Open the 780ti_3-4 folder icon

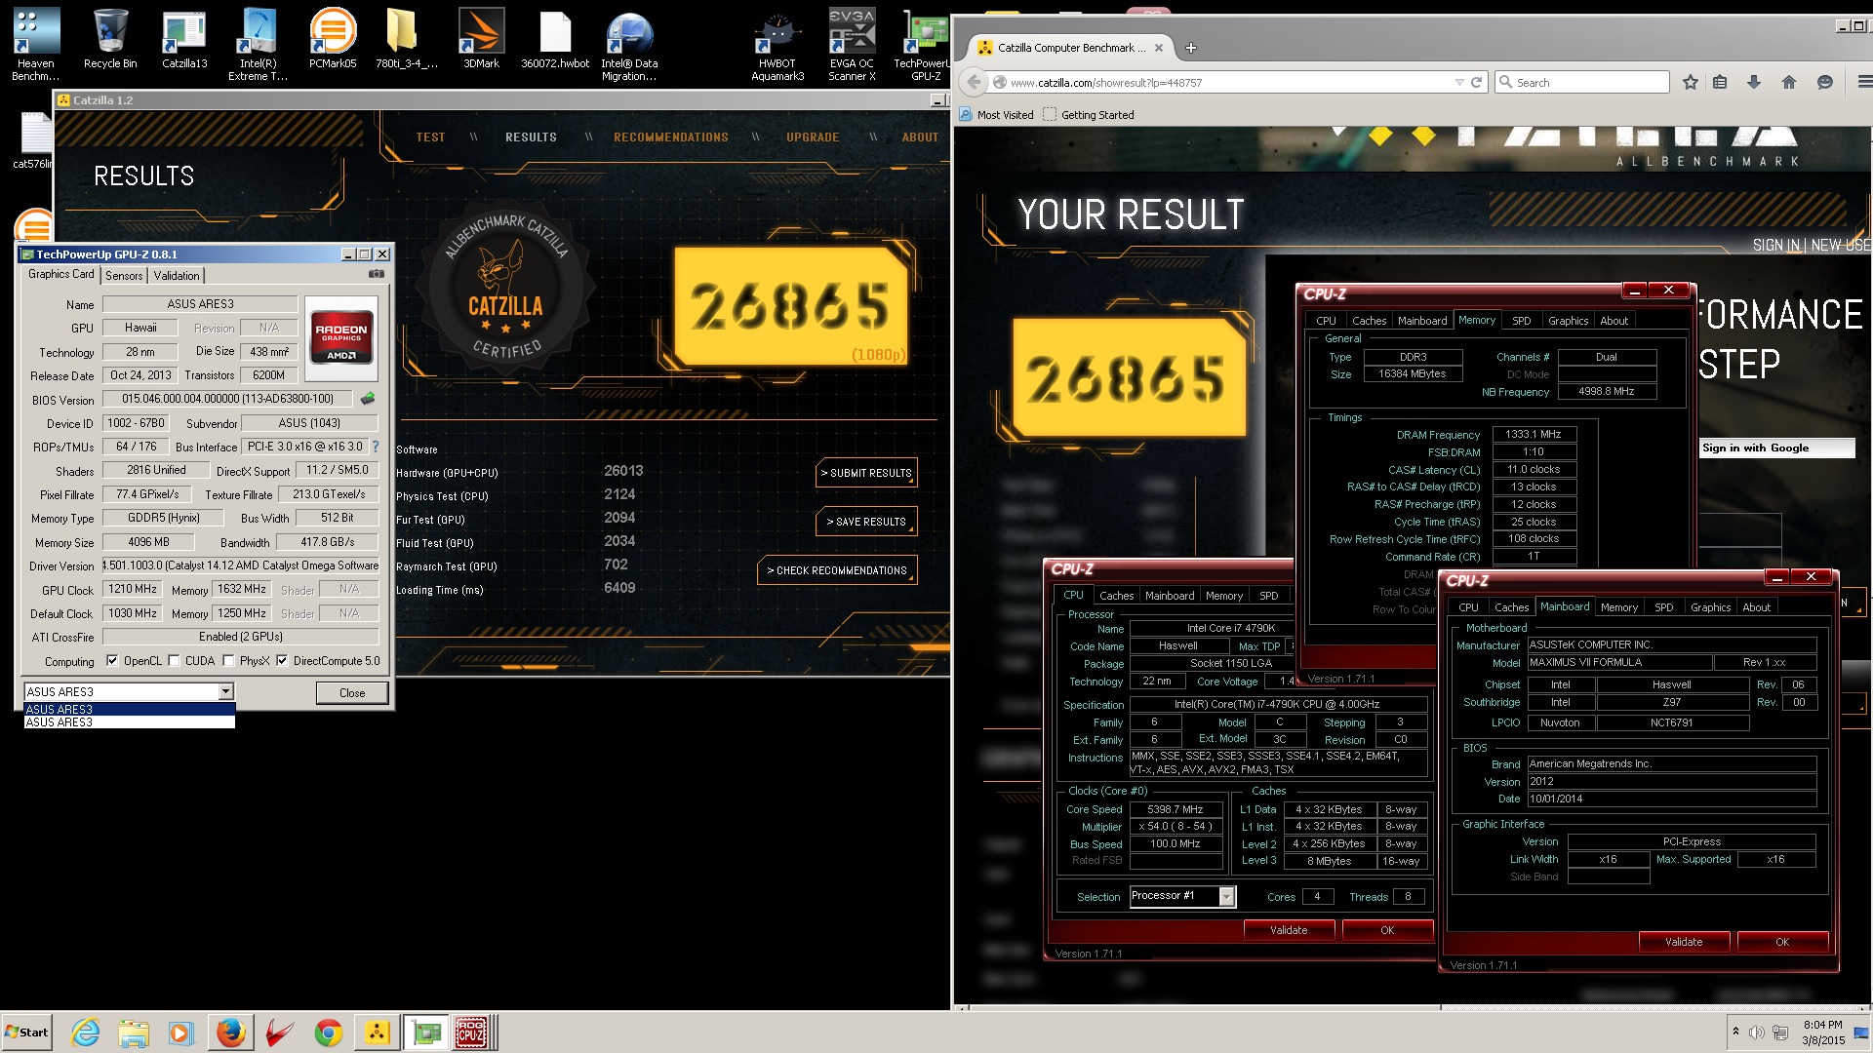[x=407, y=39]
